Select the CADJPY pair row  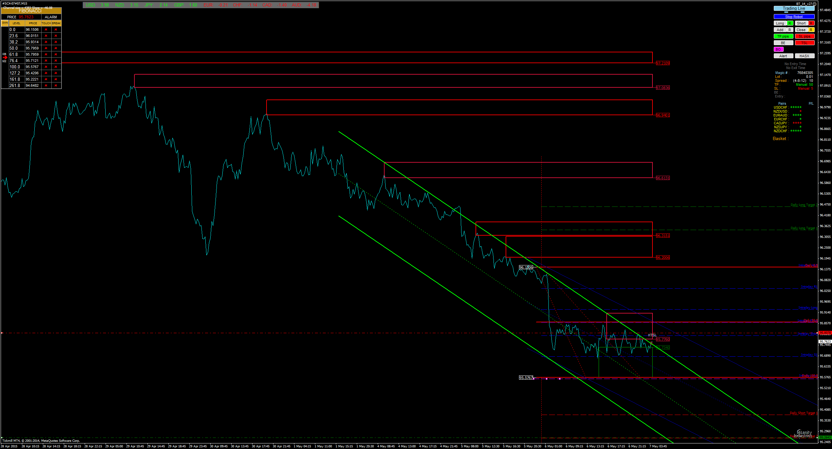[788, 123]
